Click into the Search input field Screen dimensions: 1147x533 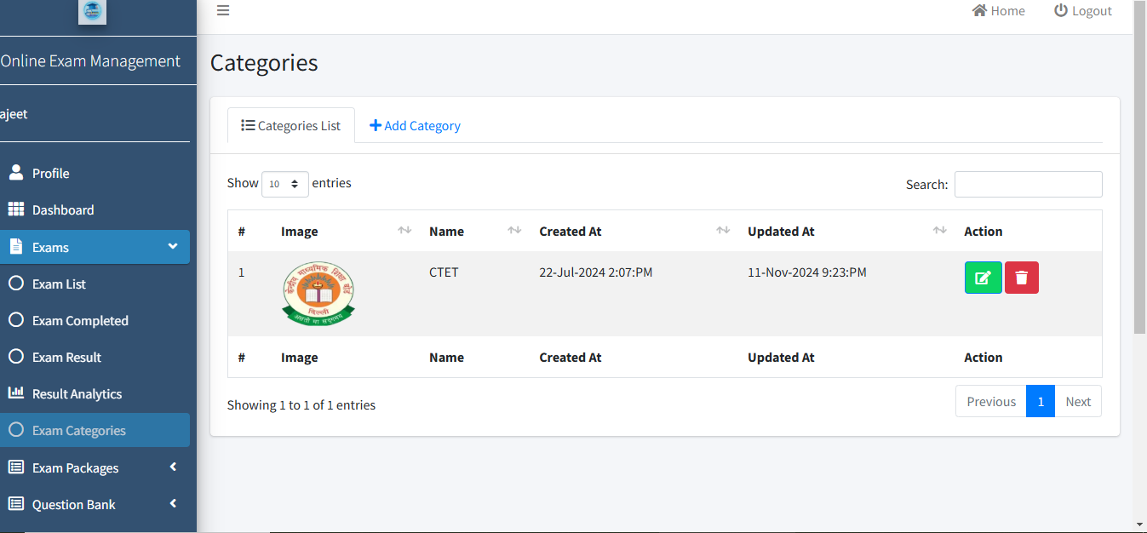coord(1028,185)
